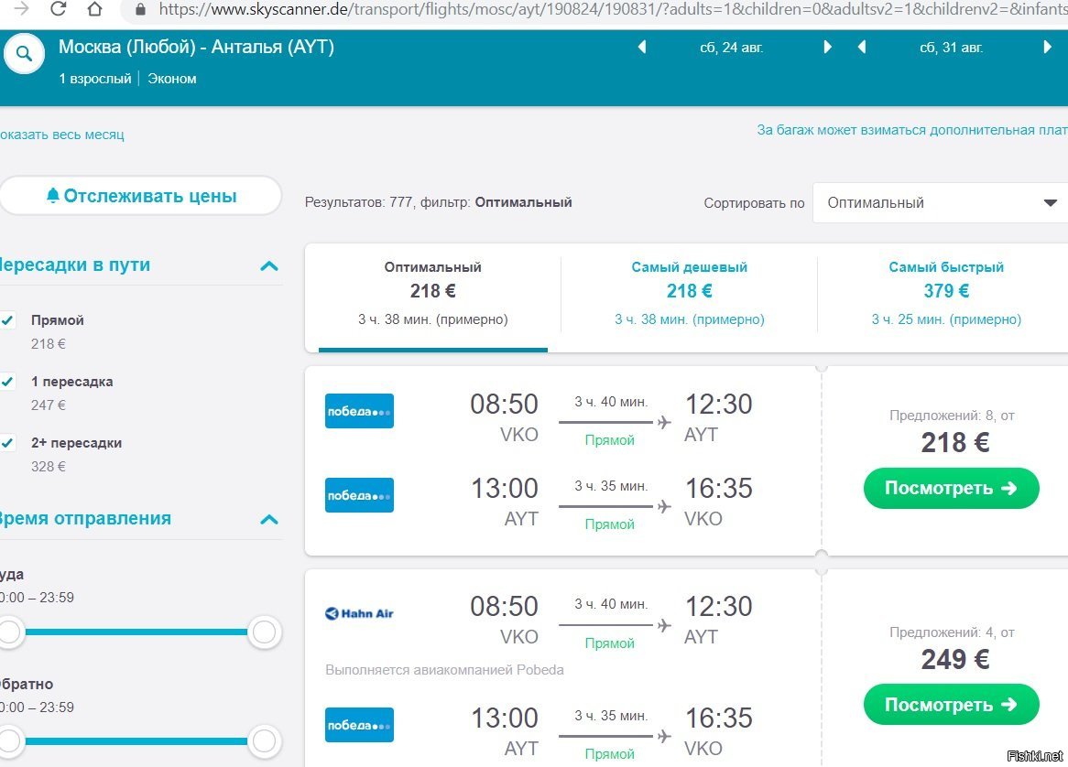
Task: Uncheck the Прямой direct flights checkbox
Action: (x=8, y=320)
